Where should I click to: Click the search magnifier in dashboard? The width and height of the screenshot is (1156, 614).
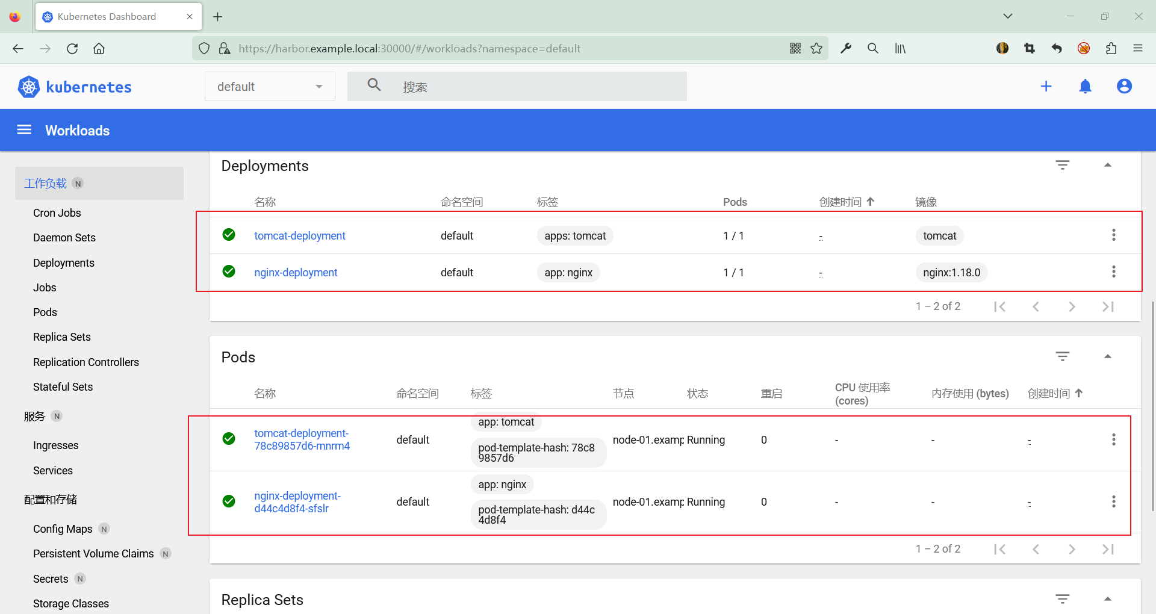[374, 85]
